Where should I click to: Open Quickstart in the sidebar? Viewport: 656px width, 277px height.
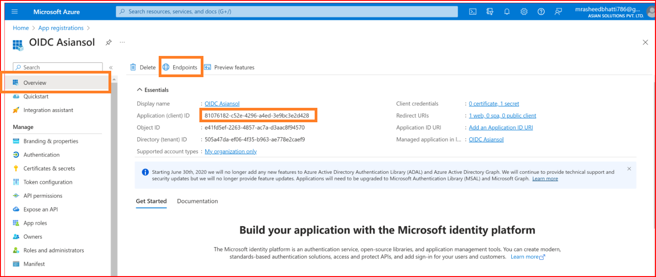[x=36, y=97]
